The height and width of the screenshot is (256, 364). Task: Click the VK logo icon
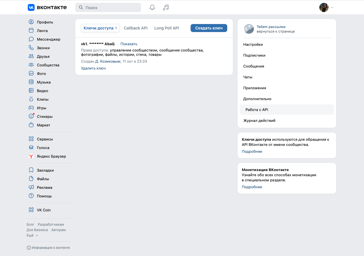[31, 7]
